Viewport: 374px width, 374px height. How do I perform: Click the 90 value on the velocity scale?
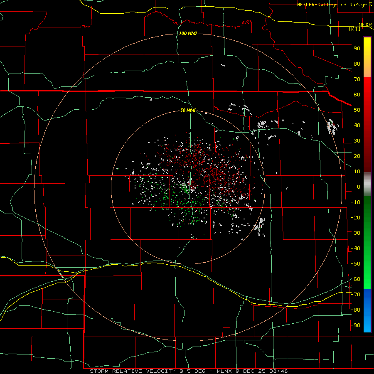pyautogui.click(x=357, y=49)
